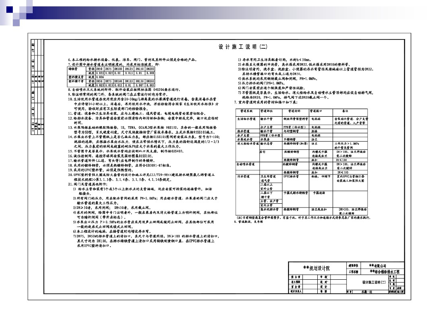Select the 备注 table header
The width and height of the screenshot is (435, 326).
(x=345, y=111)
